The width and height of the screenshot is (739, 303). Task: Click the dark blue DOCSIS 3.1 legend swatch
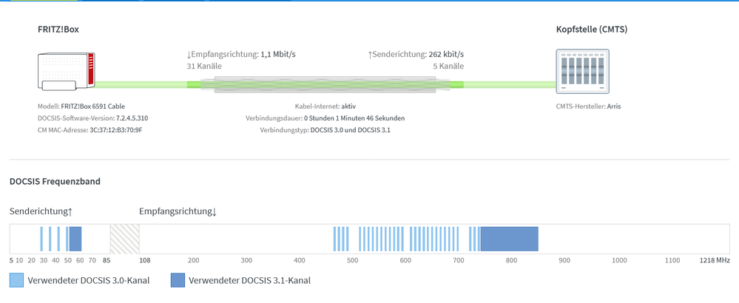[178, 280]
